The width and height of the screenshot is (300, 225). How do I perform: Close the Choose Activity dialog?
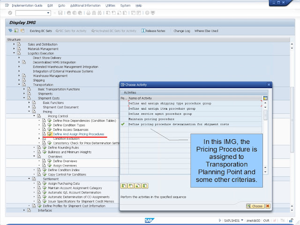click(269, 84)
